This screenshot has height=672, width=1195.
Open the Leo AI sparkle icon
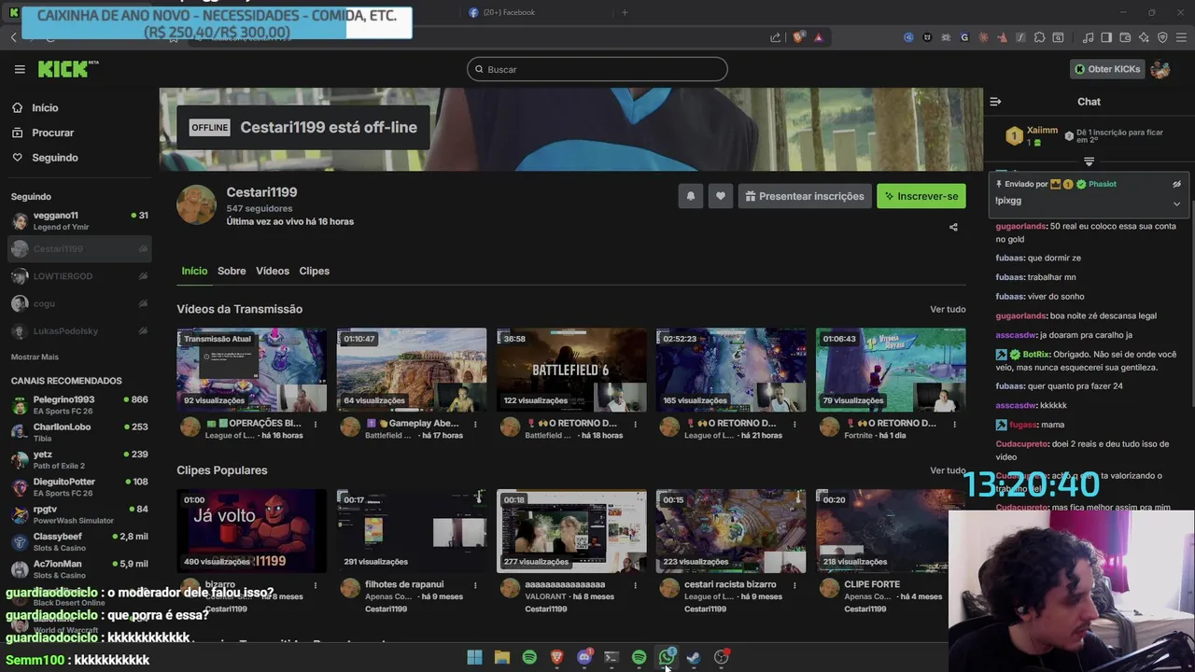(1144, 37)
